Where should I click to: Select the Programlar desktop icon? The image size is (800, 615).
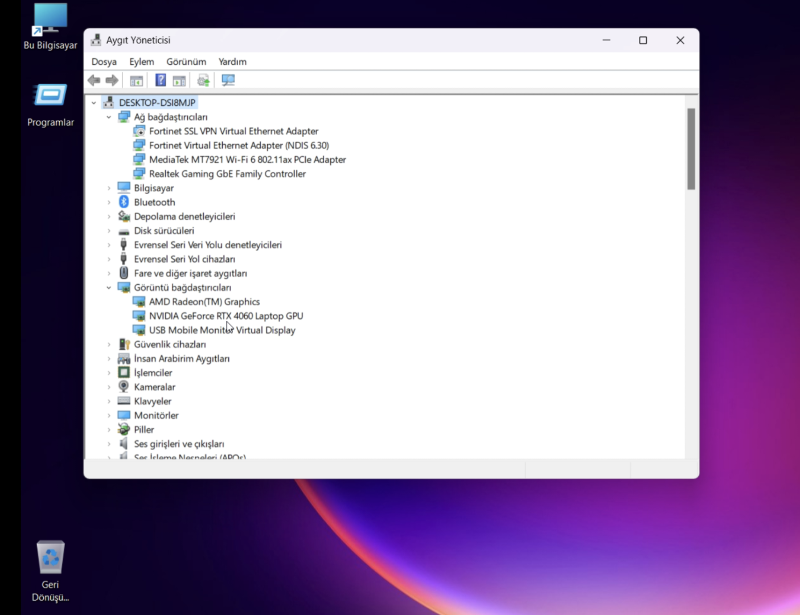pyautogui.click(x=51, y=105)
